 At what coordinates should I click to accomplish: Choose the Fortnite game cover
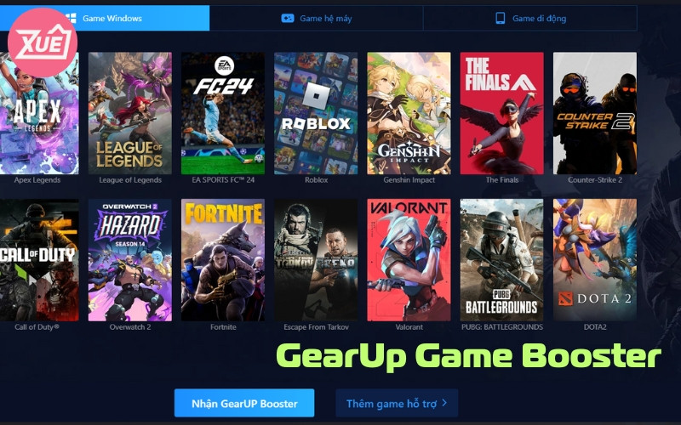point(223,260)
